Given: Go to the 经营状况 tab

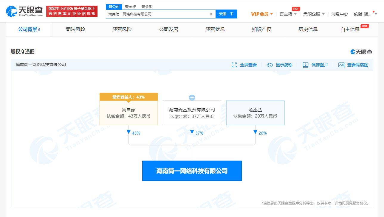Looking at the screenshot, I should point(215,29).
